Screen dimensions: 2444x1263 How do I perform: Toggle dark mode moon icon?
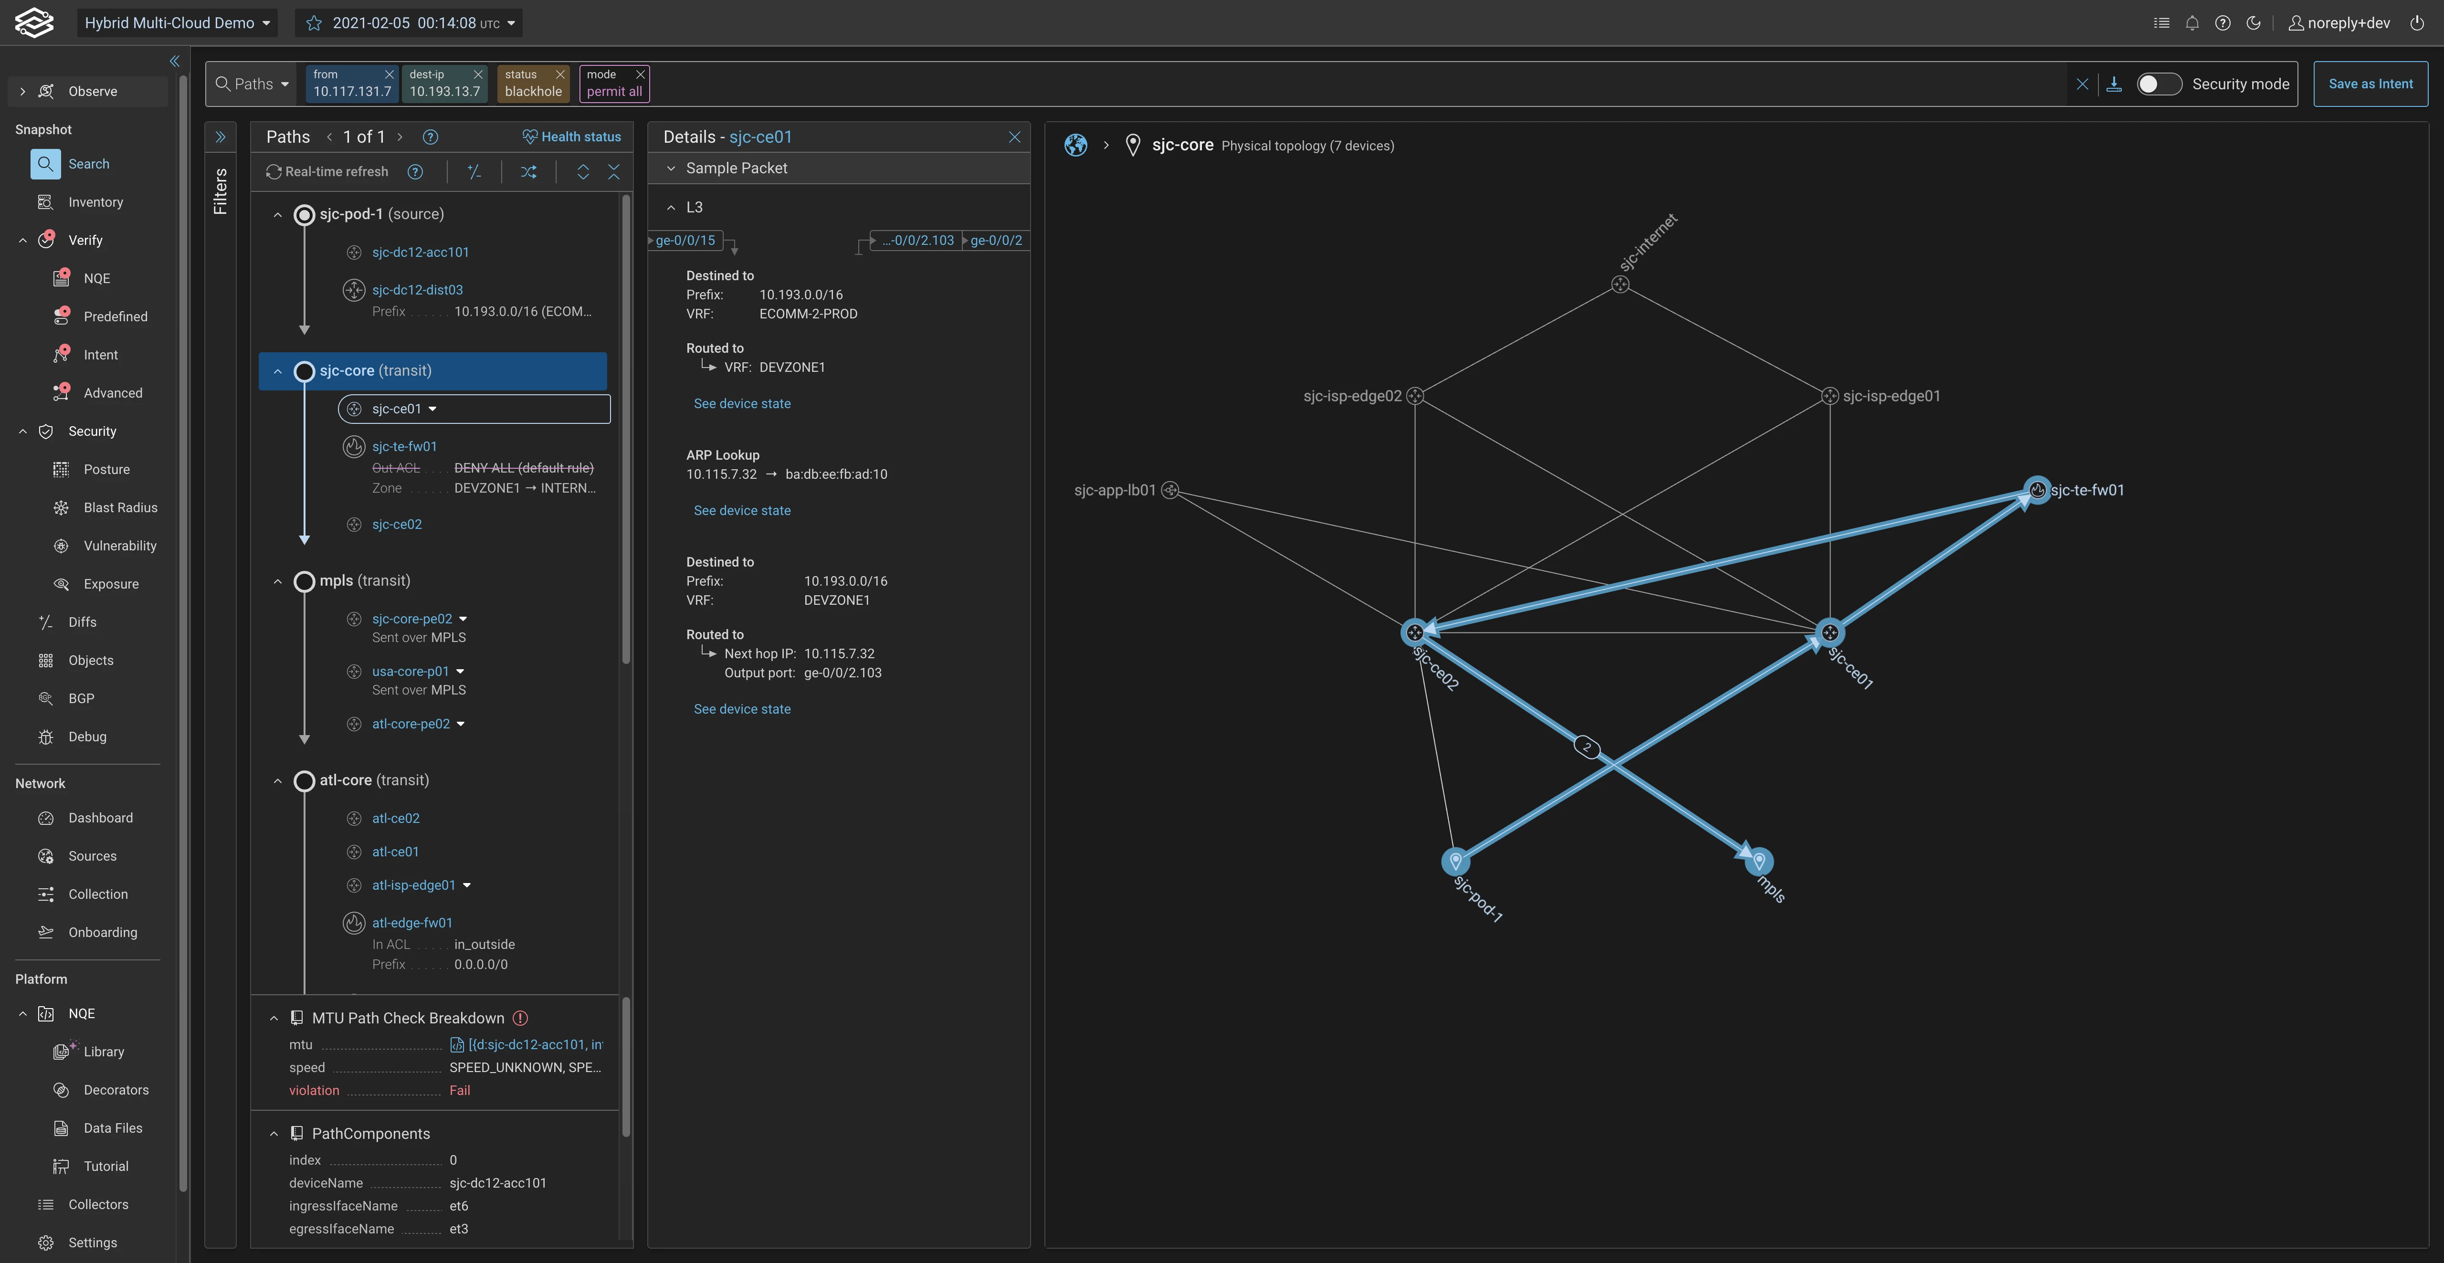pyautogui.click(x=2253, y=23)
